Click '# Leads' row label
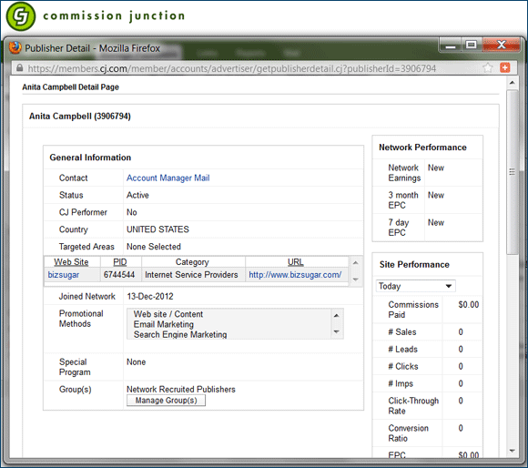This screenshot has width=528, height=468. pyautogui.click(x=402, y=349)
